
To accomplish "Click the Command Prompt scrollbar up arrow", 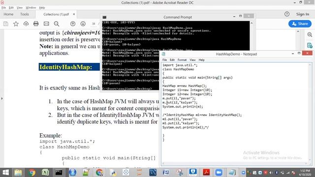I will [252, 23].
